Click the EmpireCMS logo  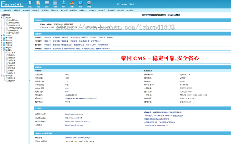tap(13, 4)
